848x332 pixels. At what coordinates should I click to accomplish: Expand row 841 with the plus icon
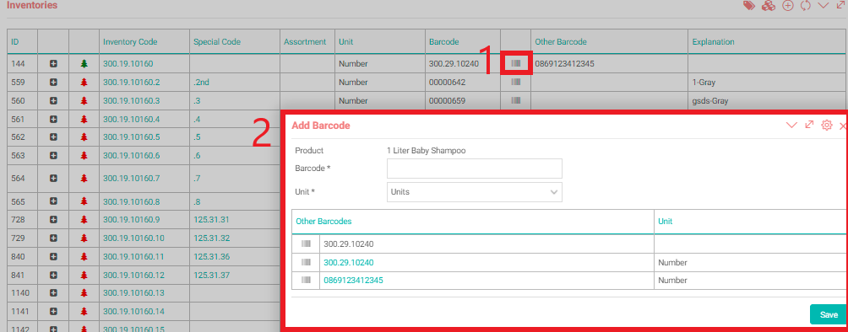coord(53,275)
